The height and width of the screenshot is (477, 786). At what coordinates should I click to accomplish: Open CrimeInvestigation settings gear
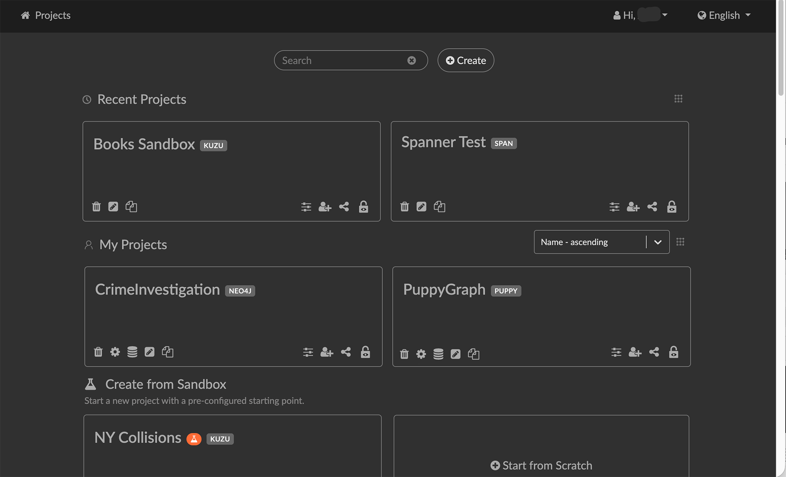(x=115, y=352)
